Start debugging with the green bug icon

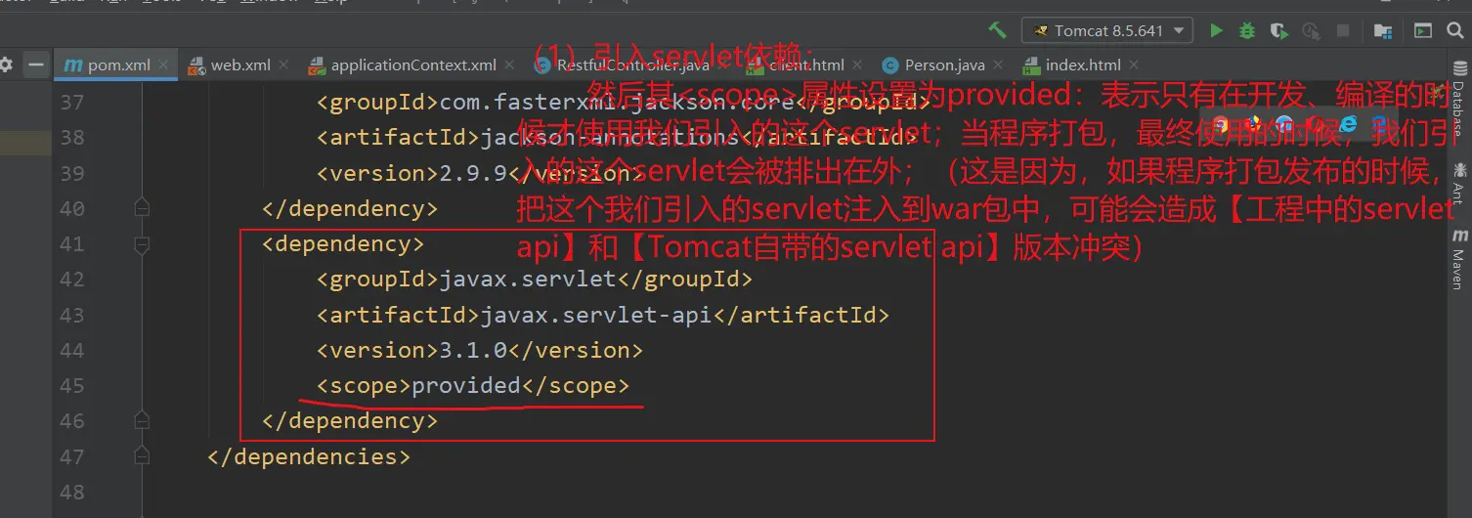1247,30
